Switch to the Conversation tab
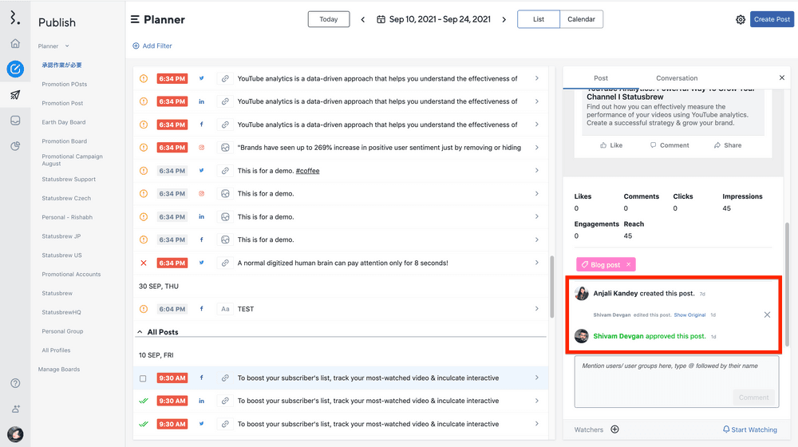The width and height of the screenshot is (798, 447). click(x=677, y=78)
